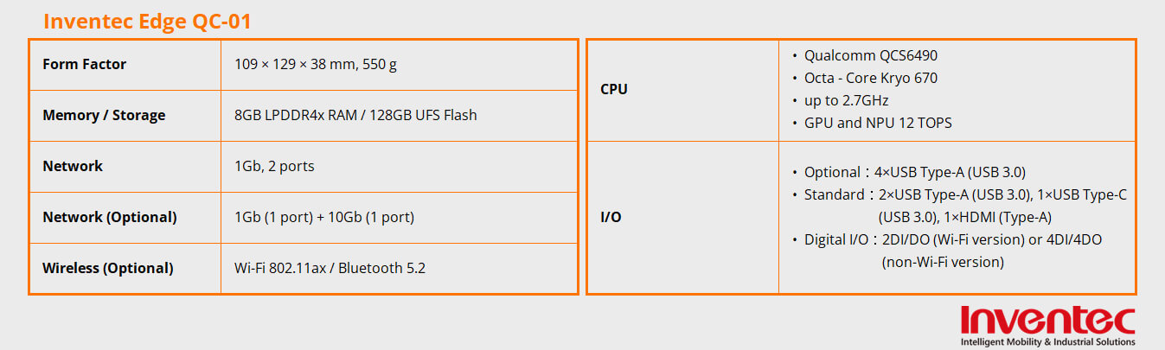1165x350 pixels.
Task: Click the 109 × 129 × 38 mm dimensions value
Action: point(316,64)
